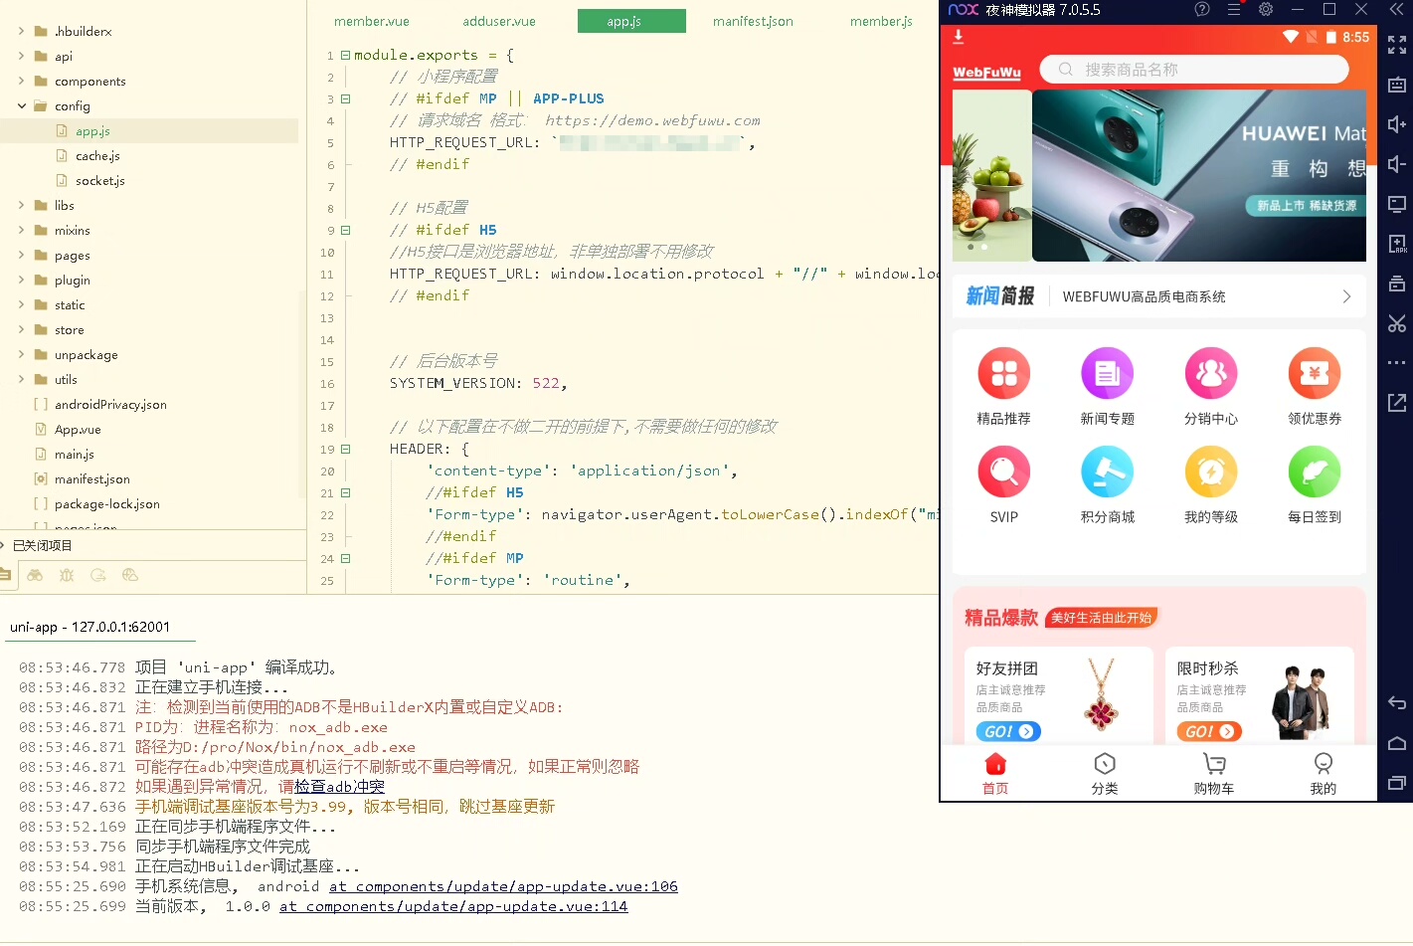Open the 检查adb冲突 link in console
1413x946 pixels.
click(339, 787)
